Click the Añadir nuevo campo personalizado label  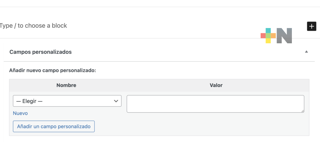[52, 71]
